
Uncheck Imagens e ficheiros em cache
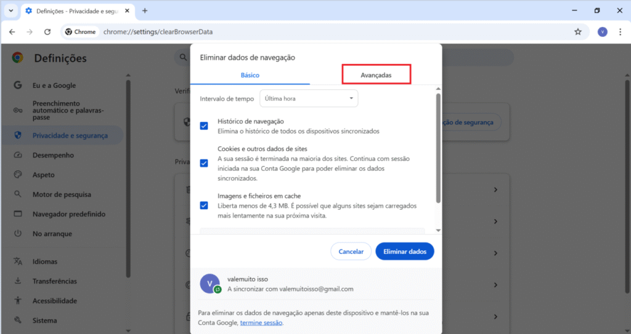(x=204, y=205)
